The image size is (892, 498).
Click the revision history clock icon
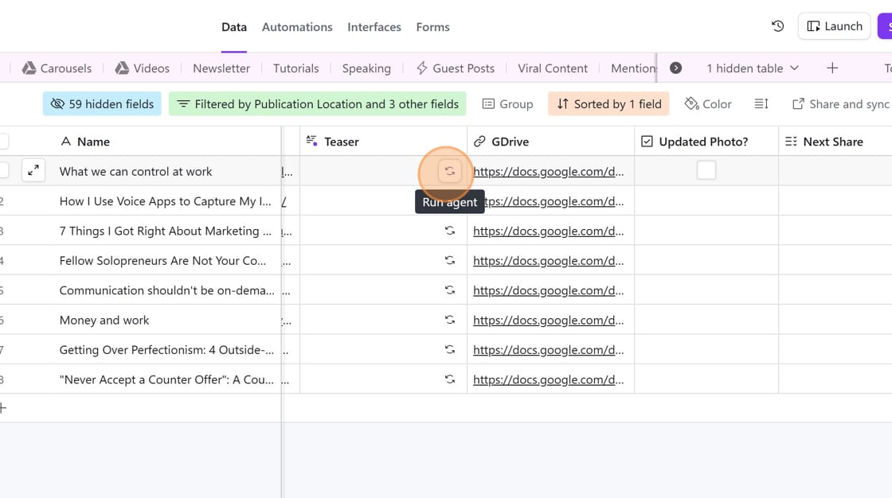pyautogui.click(x=777, y=26)
